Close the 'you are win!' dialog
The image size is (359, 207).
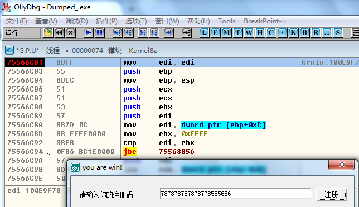coord(341,165)
